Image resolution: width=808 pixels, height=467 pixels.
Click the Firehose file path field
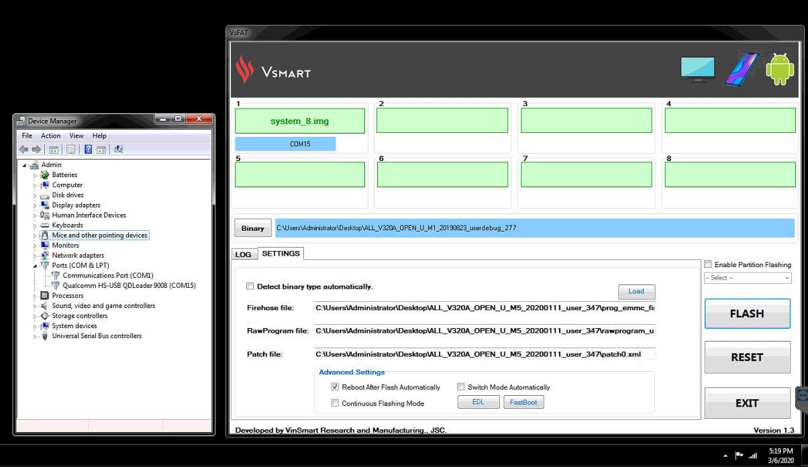coord(485,308)
